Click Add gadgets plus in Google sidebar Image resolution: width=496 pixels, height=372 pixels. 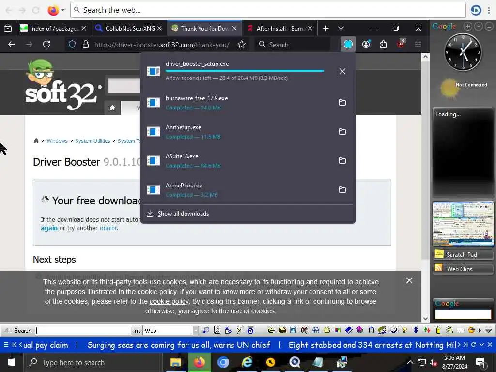pos(468,27)
